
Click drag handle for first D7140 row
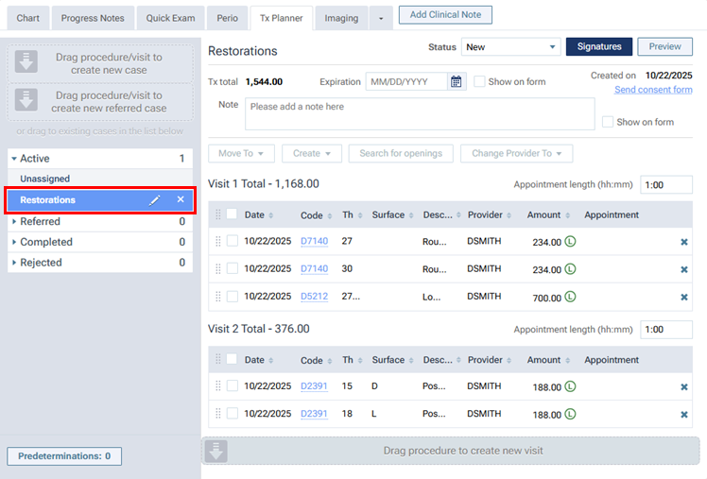click(219, 242)
